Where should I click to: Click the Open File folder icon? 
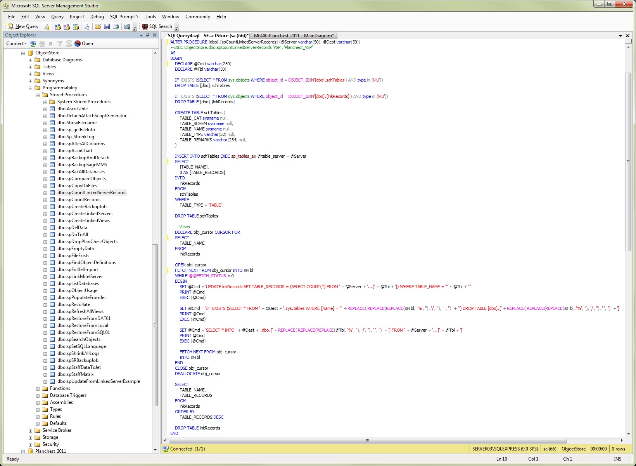point(98,26)
